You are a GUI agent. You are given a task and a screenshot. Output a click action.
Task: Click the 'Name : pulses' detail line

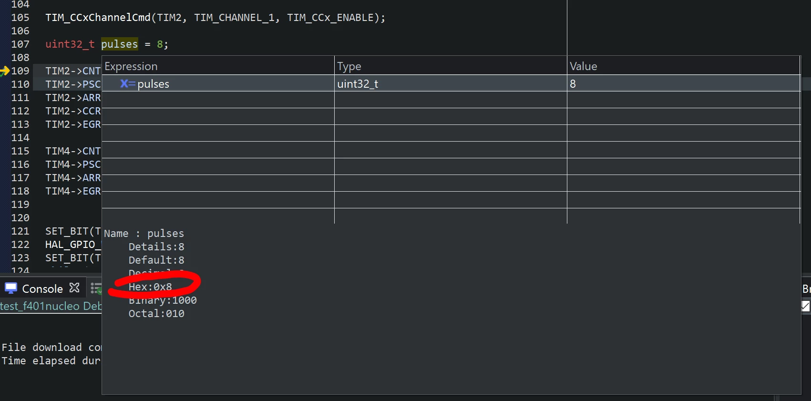(144, 234)
